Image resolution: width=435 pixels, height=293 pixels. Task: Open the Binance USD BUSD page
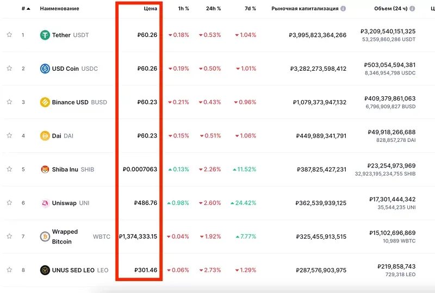(x=79, y=102)
